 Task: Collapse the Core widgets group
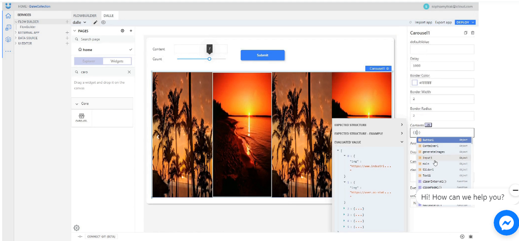(x=76, y=103)
